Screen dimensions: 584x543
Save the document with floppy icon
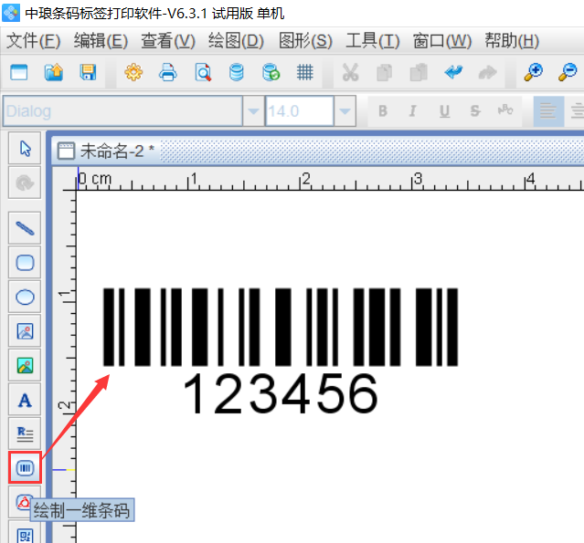pyautogui.click(x=88, y=72)
